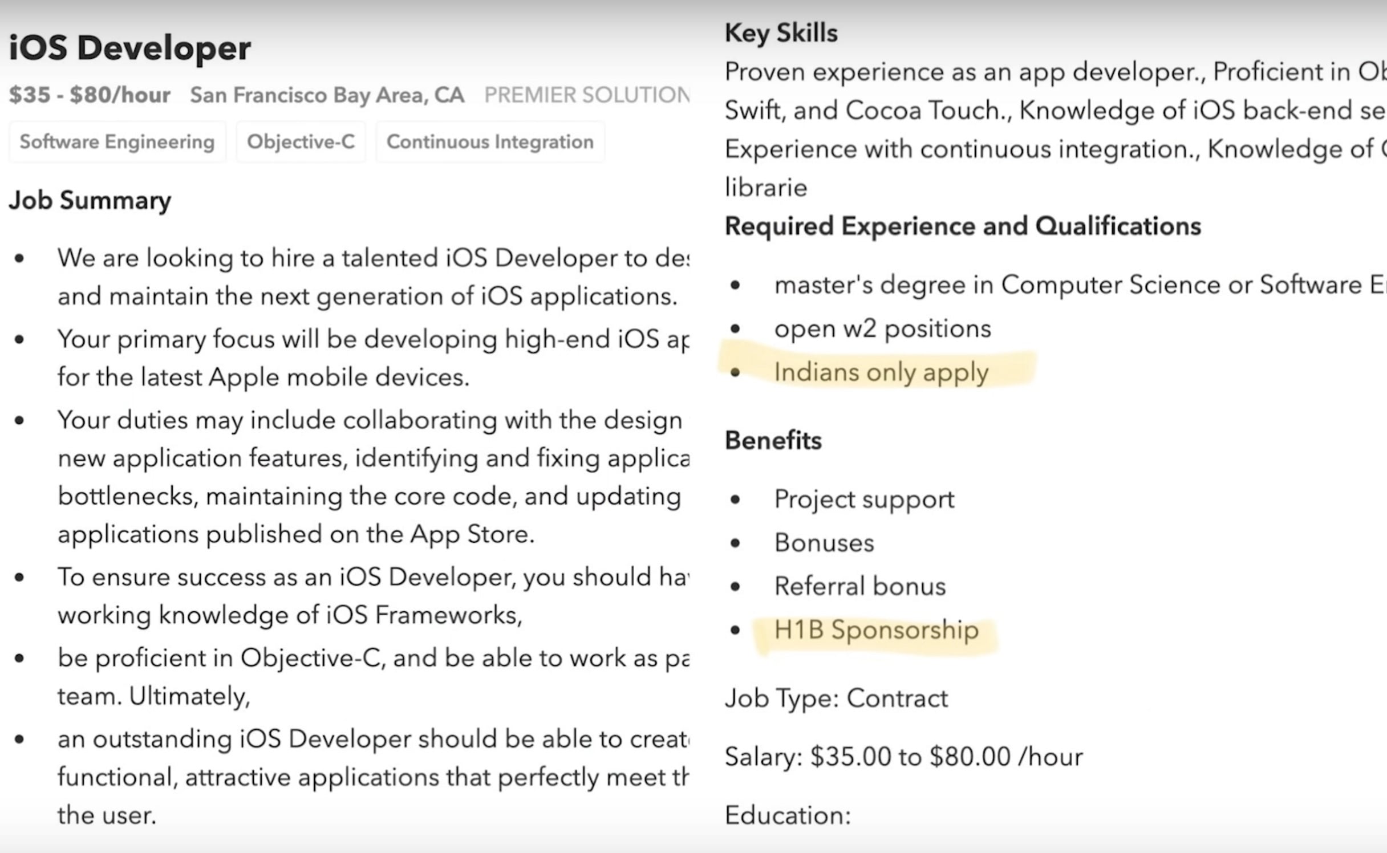Click the Job Summary heading
The width and height of the screenshot is (1387, 853).
tap(90, 200)
